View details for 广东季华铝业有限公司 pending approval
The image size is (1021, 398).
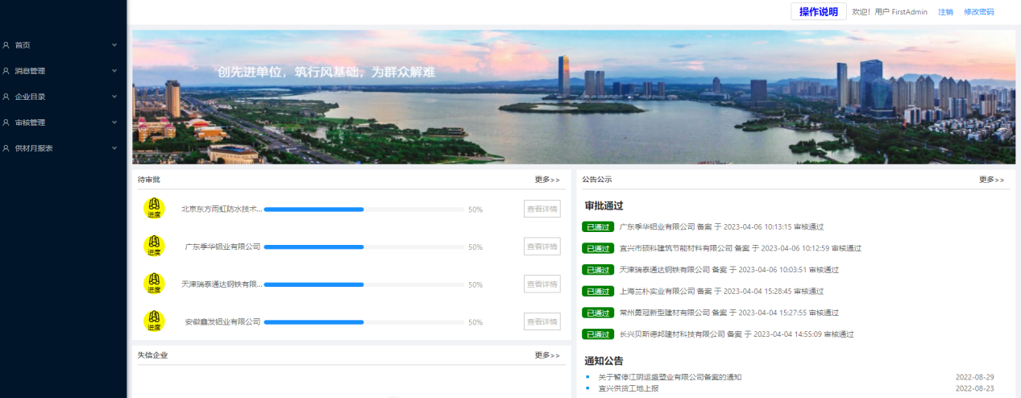[x=542, y=247]
